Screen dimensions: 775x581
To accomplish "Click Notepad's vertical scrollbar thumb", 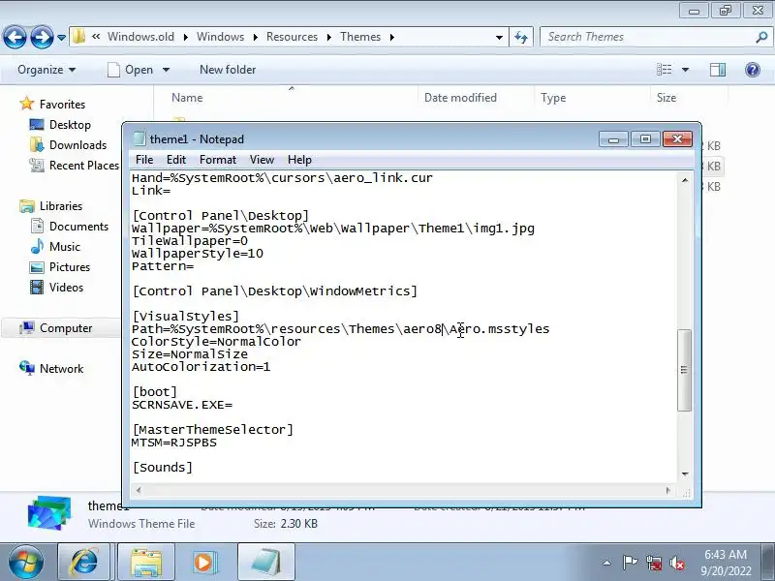I will point(684,370).
